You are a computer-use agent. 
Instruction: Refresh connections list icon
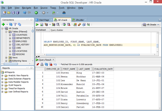click(x=11, y=24)
